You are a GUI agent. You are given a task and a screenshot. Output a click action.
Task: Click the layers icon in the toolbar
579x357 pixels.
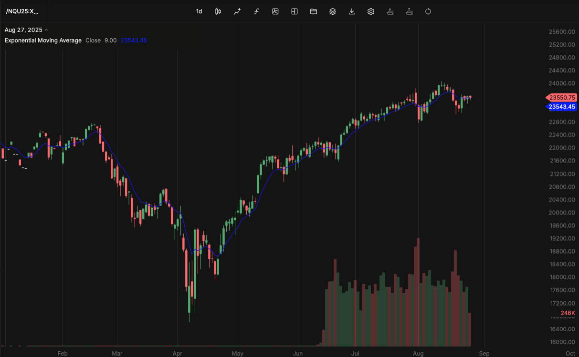(333, 11)
